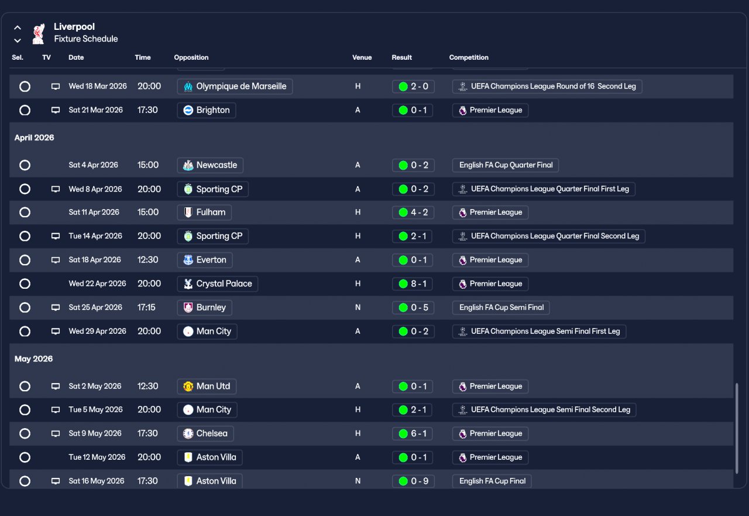
Task: Sort by Venue column header
Action: click(362, 57)
